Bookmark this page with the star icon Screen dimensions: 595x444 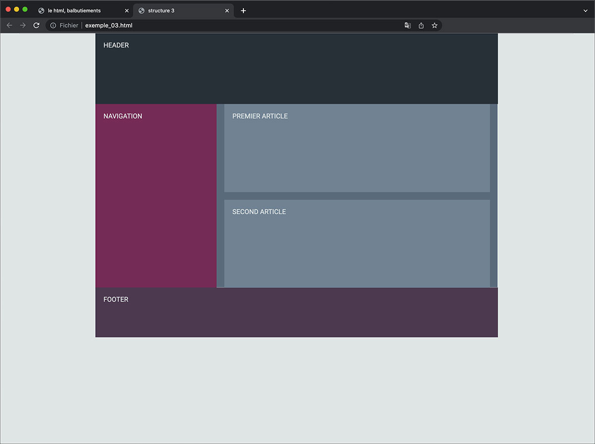[434, 25]
